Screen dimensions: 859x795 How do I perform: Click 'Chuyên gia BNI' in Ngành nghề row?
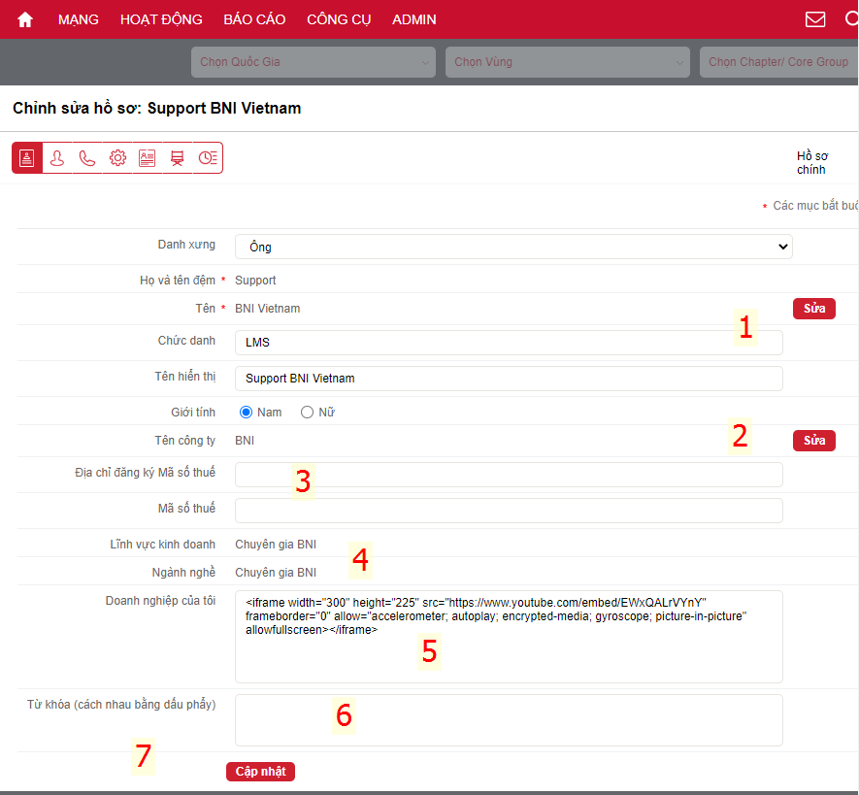276,573
